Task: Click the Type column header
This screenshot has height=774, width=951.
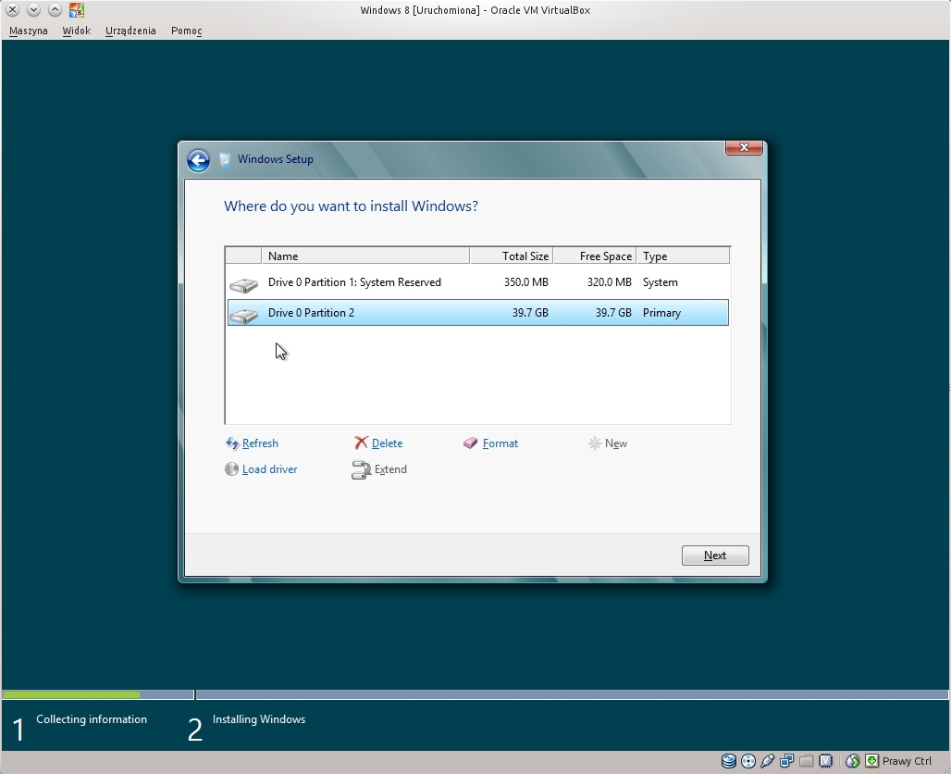Action: tap(683, 256)
